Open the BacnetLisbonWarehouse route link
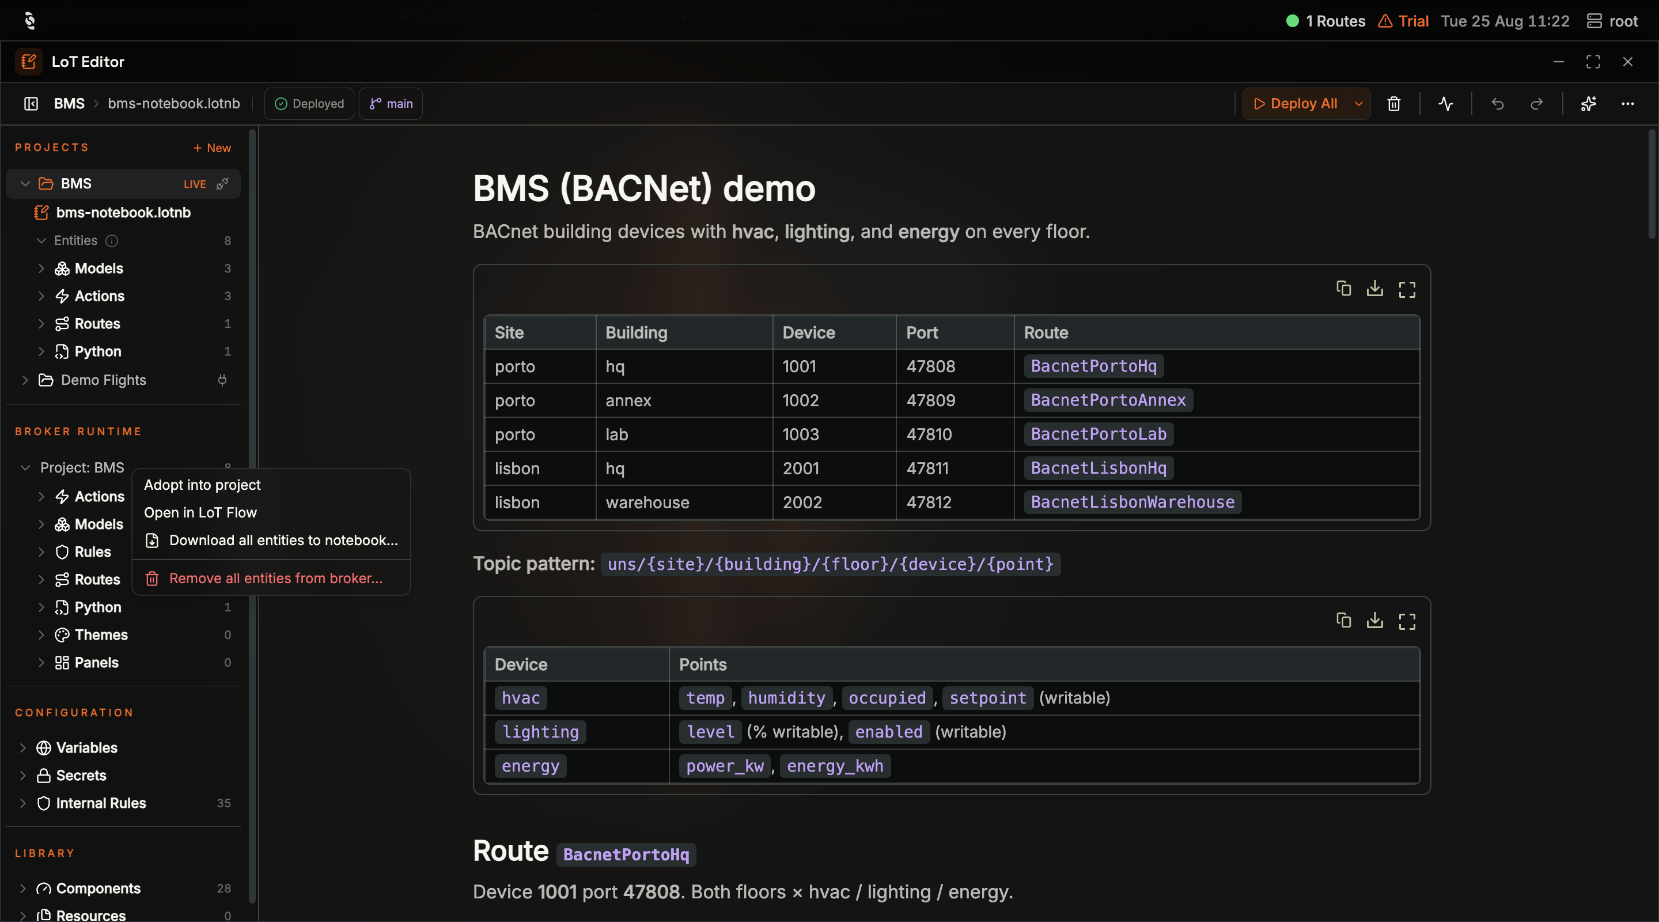The image size is (1659, 922). 1133,502
